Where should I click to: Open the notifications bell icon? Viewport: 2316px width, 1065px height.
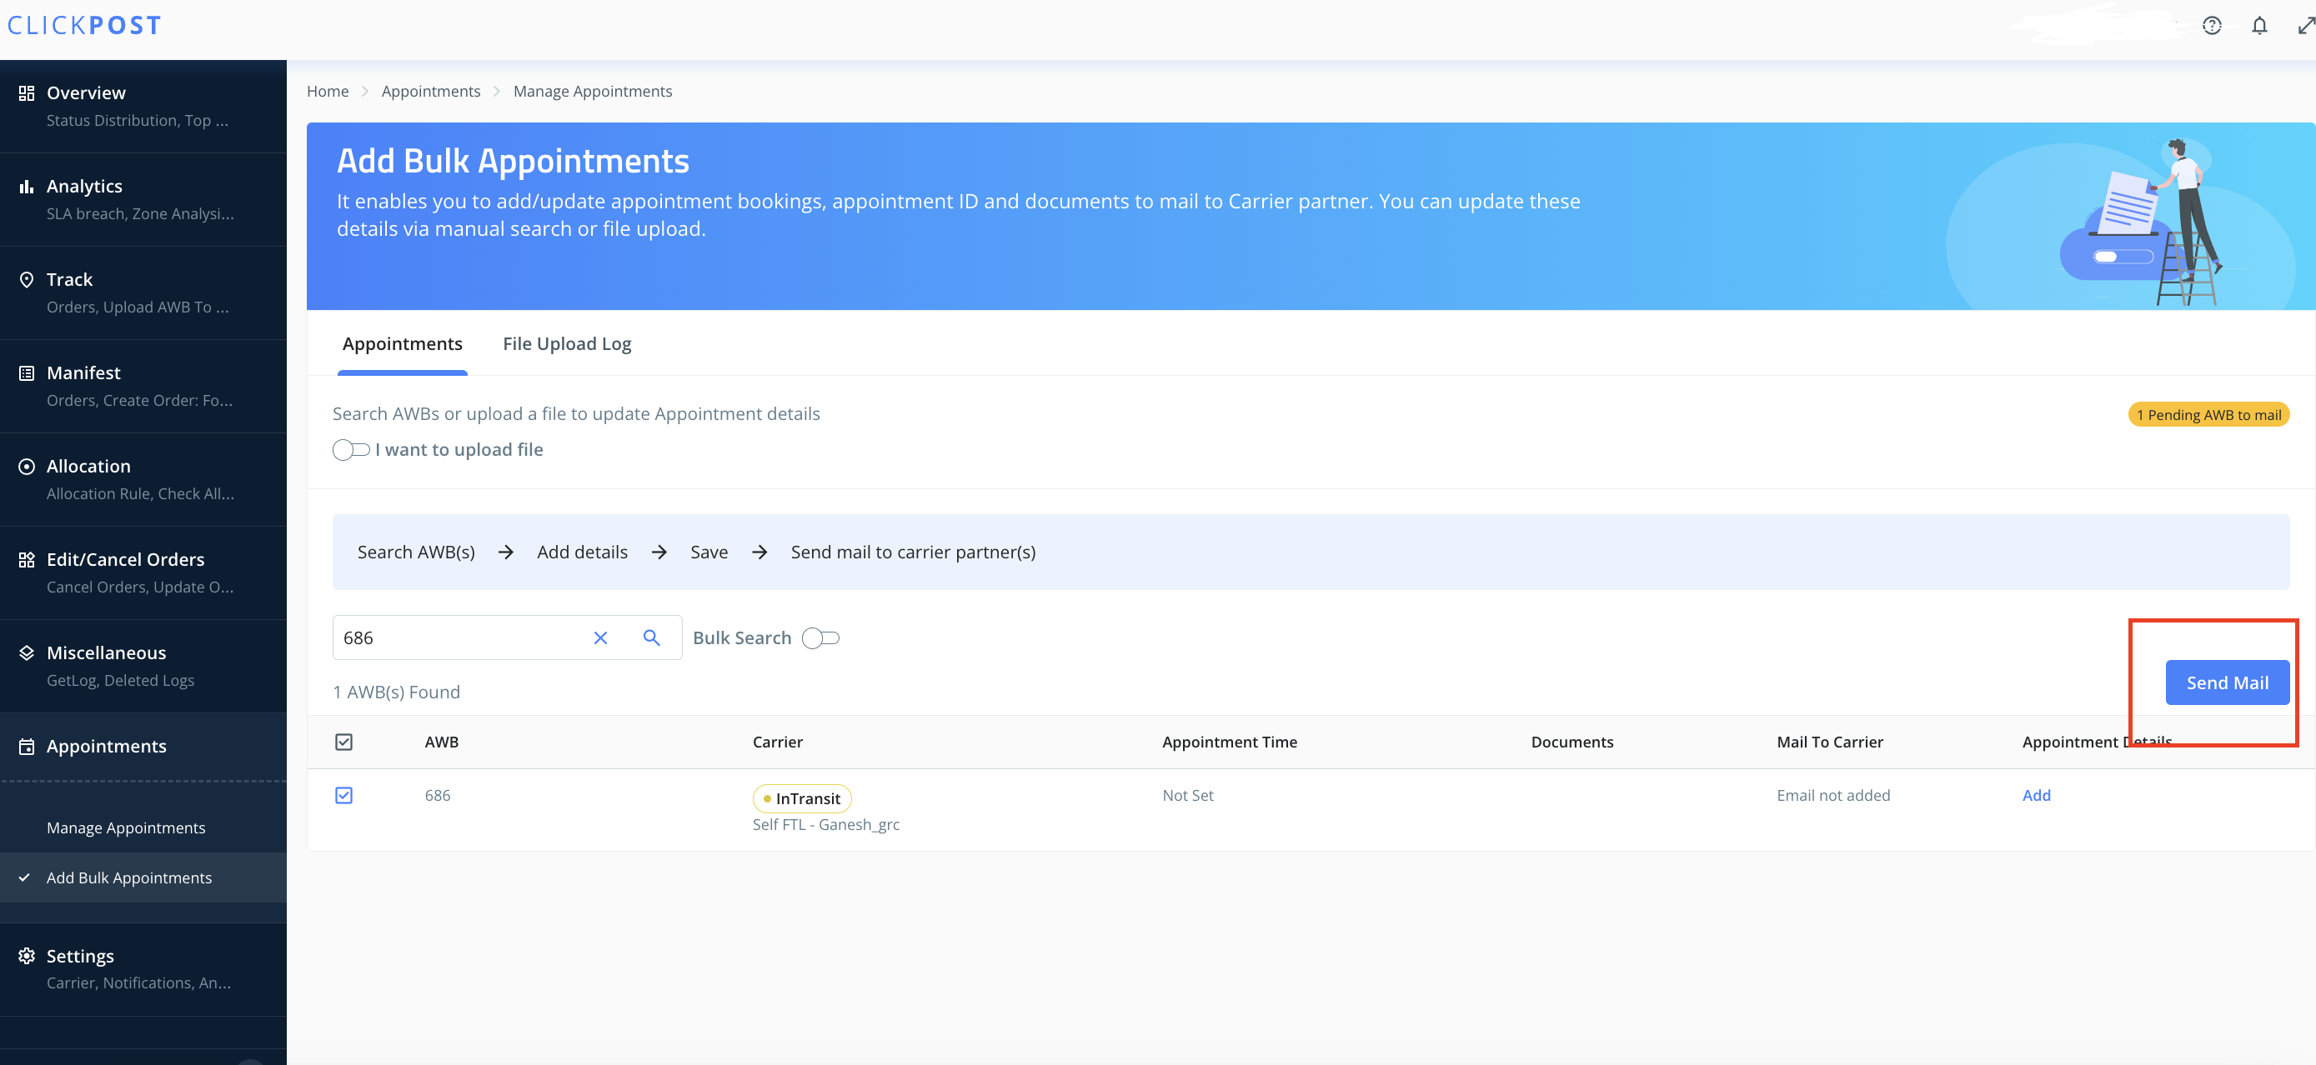coord(2258,25)
